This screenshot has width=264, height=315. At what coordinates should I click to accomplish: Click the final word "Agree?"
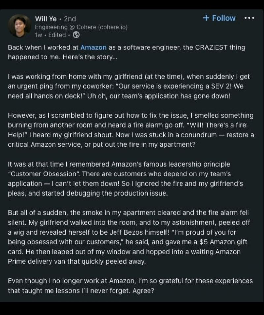pyautogui.click(x=143, y=291)
